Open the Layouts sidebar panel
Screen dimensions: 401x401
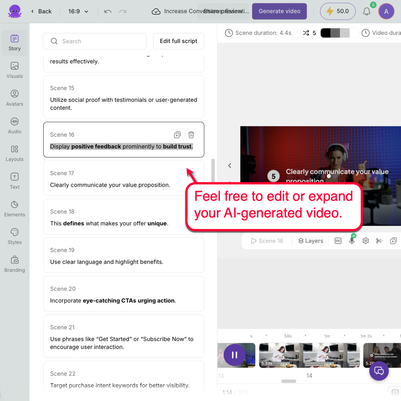point(15,154)
